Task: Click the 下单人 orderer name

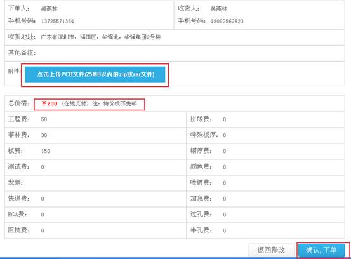Action: click(x=49, y=9)
